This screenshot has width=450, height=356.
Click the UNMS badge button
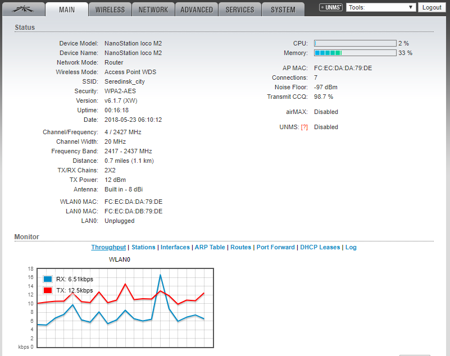pyautogui.click(x=331, y=7)
